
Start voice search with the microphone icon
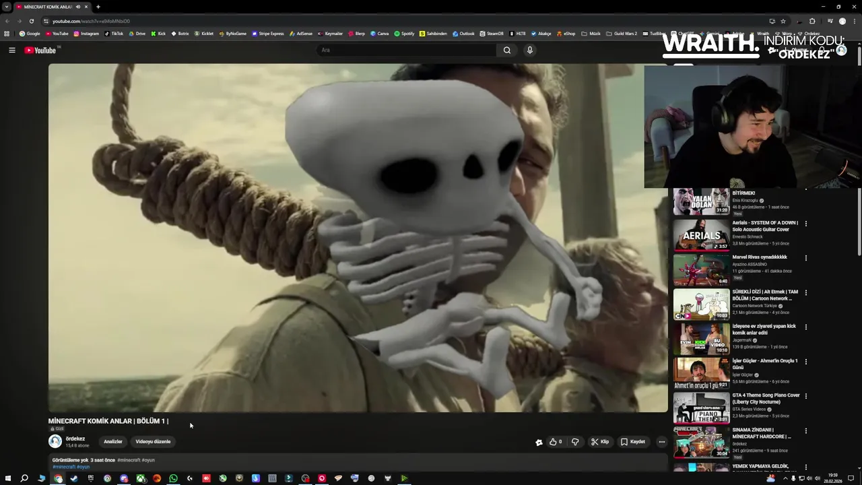tap(530, 50)
